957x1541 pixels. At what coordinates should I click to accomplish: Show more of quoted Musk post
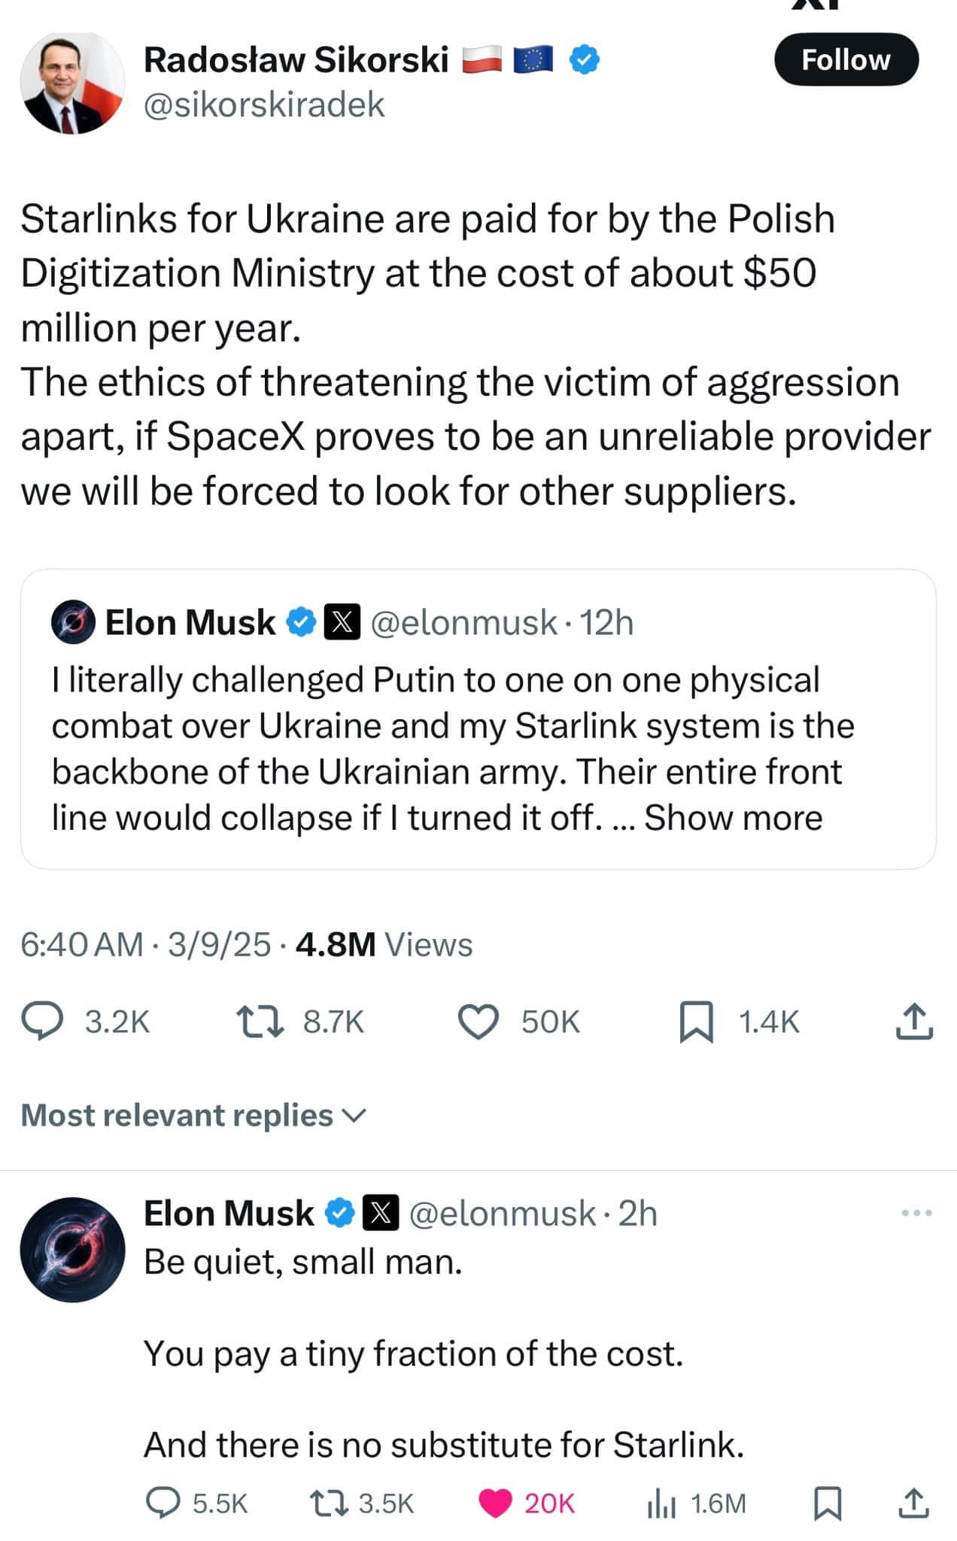pyautogui.click(x=733, y=817)
